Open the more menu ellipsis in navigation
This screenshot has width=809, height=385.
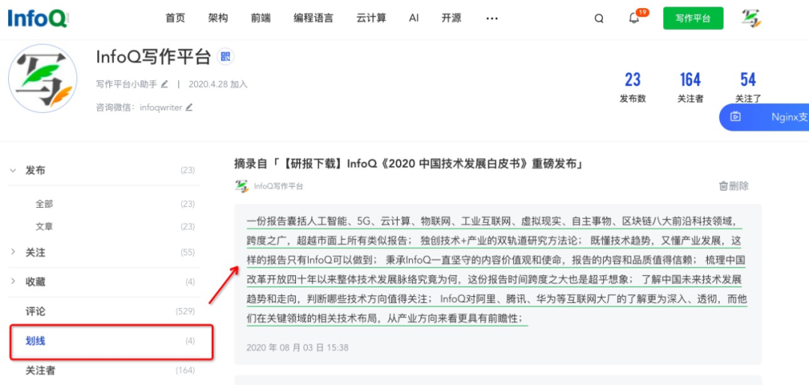[x=491, y=18]
